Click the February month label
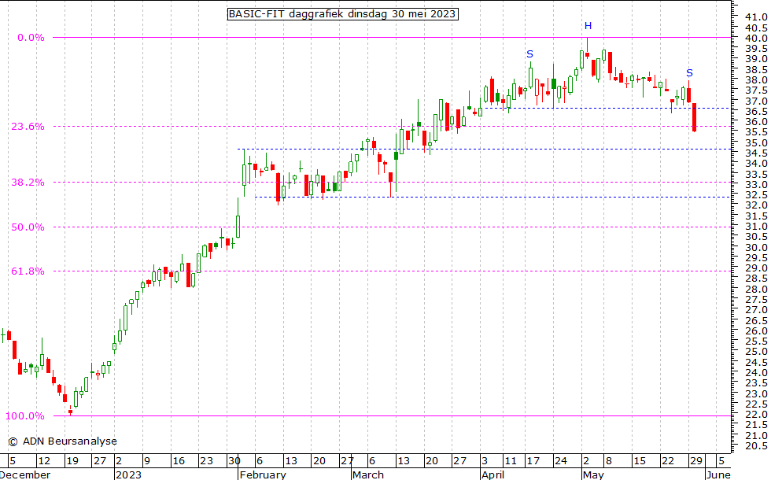Viewport: 771px width, 480px height. tap(263, 474)
